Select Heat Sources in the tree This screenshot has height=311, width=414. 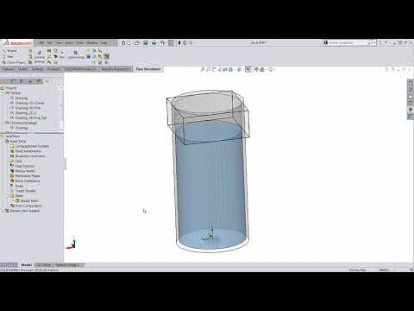click(x=24, y=166)
